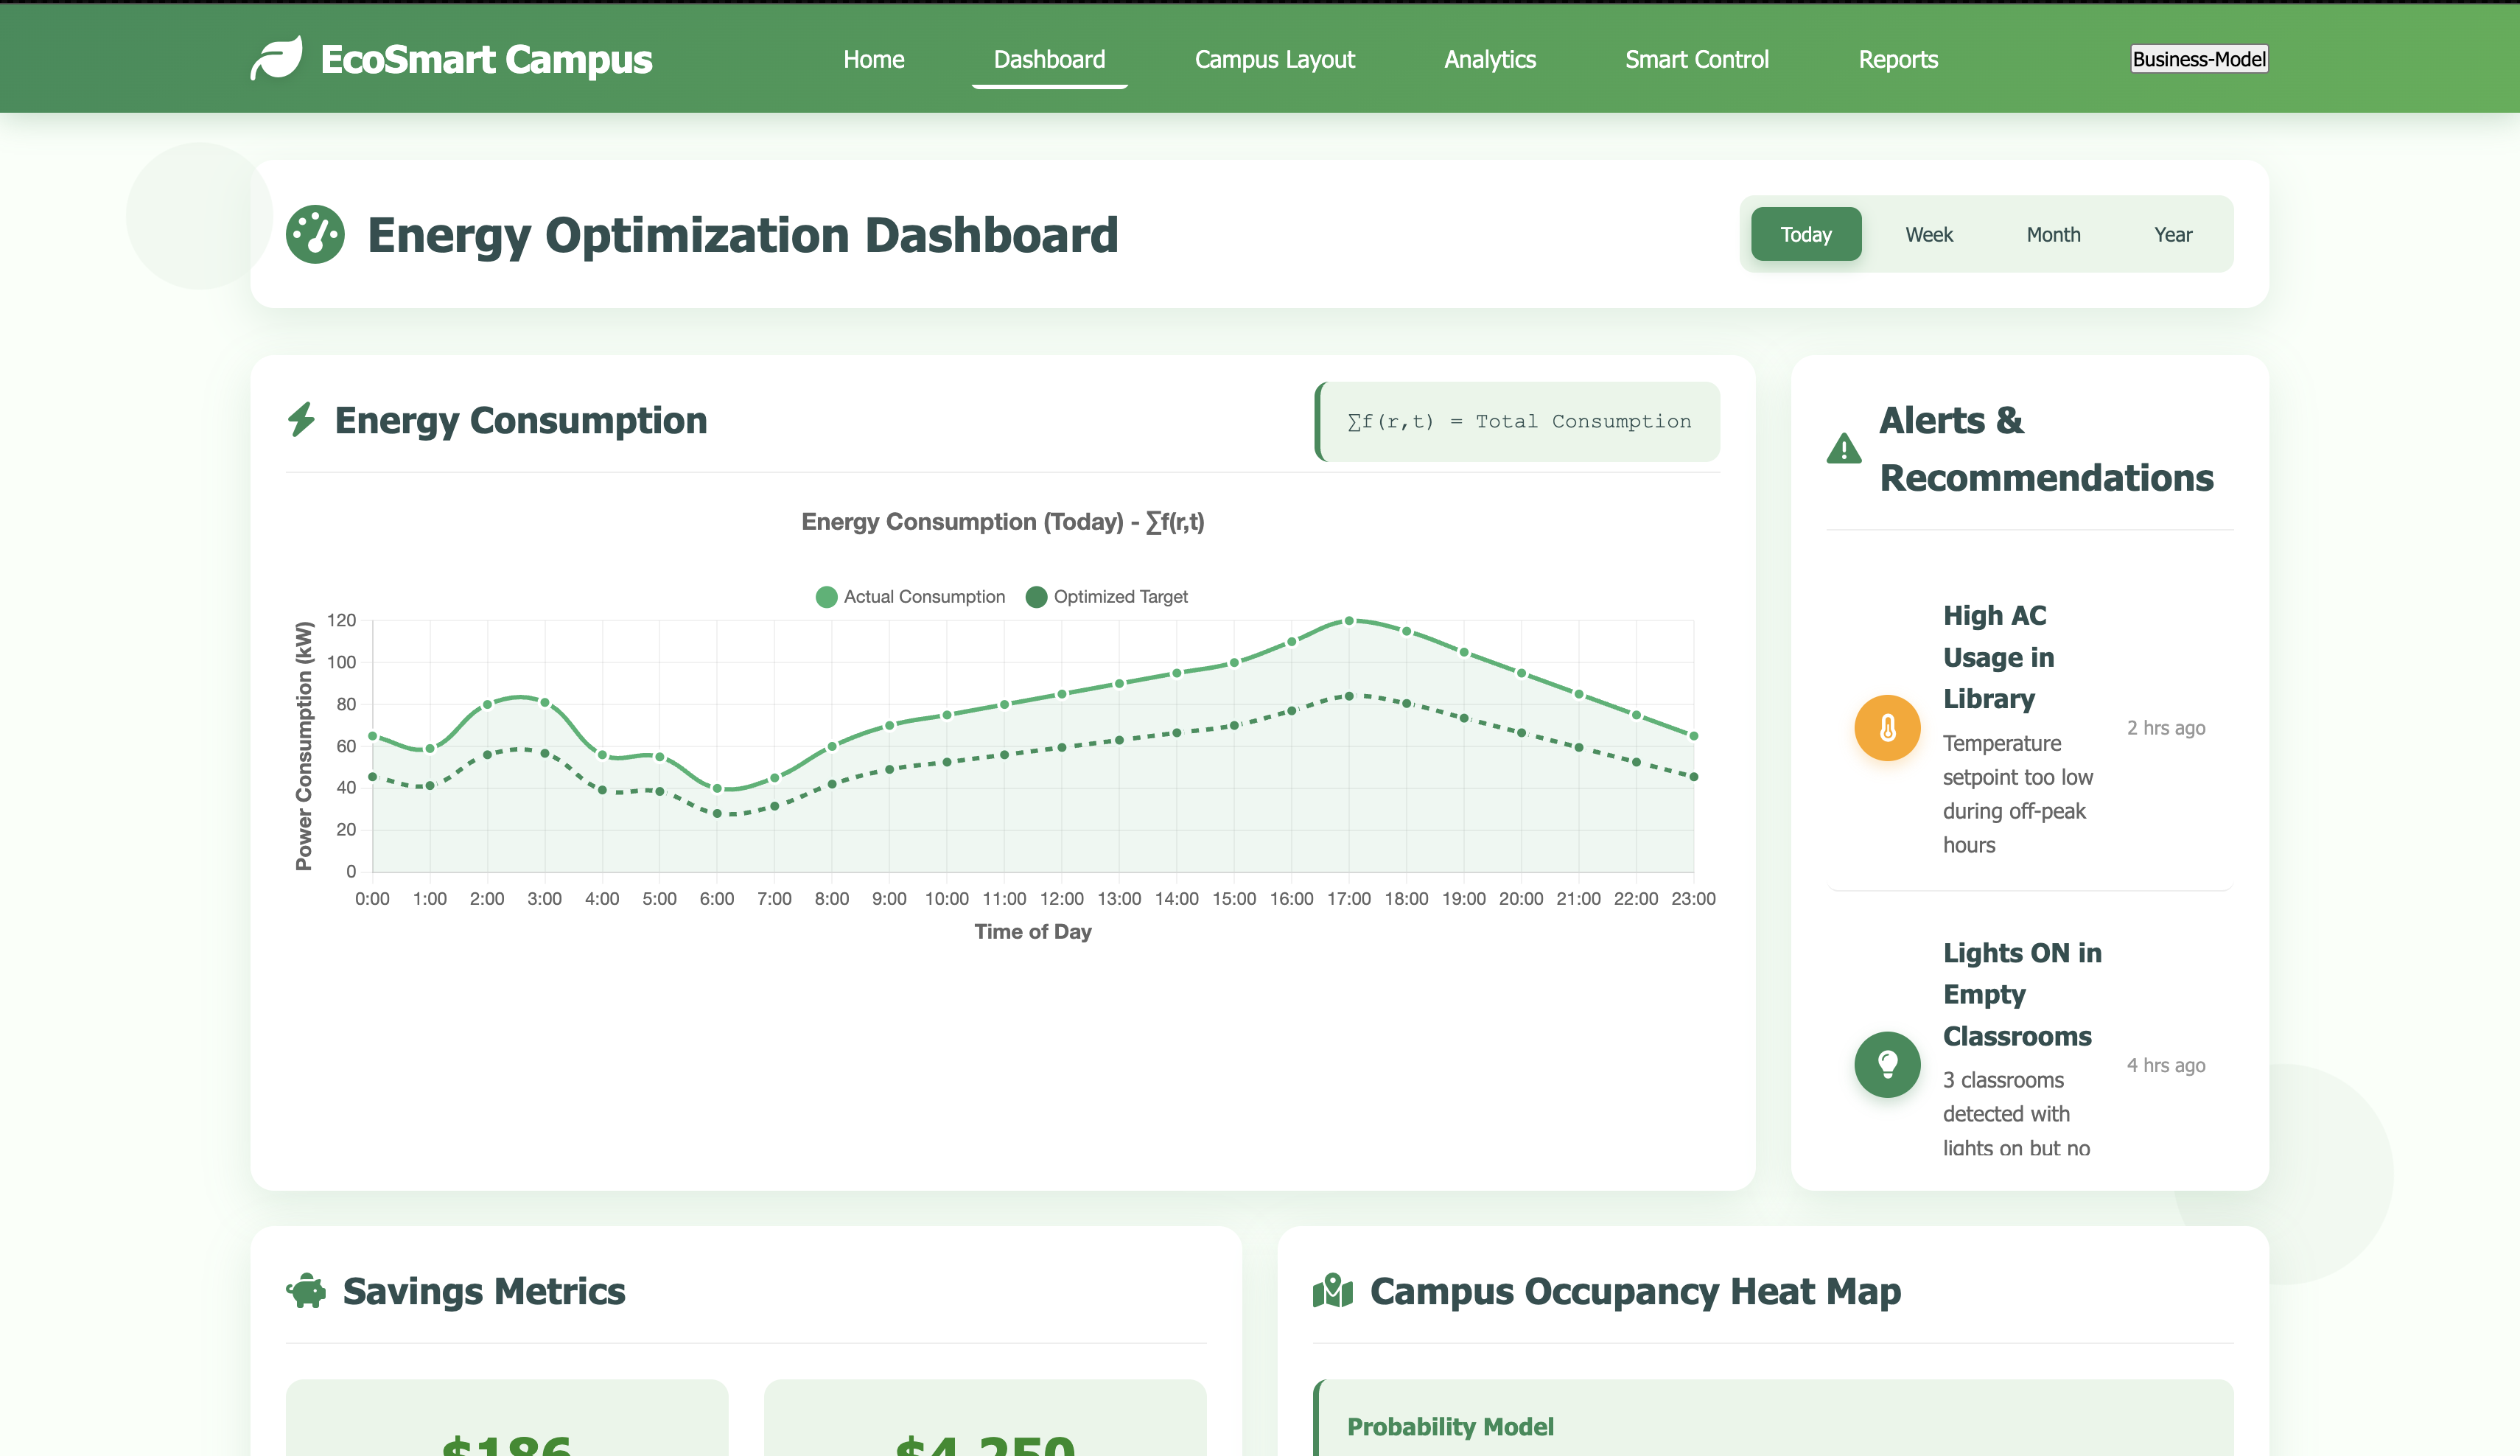
Task: Toggle Optimized Target legend series
Action: 1107,597
